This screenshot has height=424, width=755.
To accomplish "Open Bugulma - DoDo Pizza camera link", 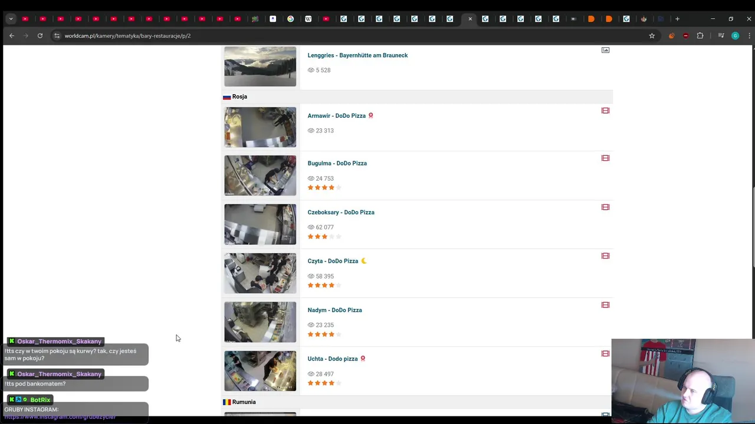I will pyautogui.click(x=337, y=164).
